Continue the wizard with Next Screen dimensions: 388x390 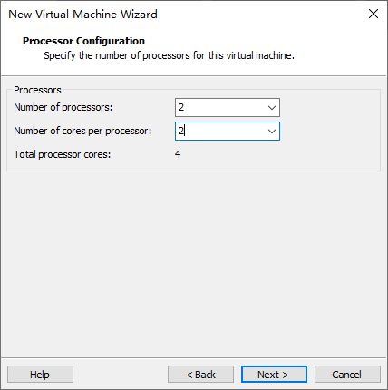coord(274,375)
